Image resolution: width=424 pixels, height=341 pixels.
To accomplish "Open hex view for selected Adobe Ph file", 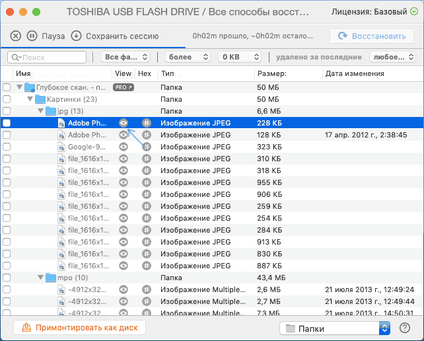I will click(x=147, y=123).
